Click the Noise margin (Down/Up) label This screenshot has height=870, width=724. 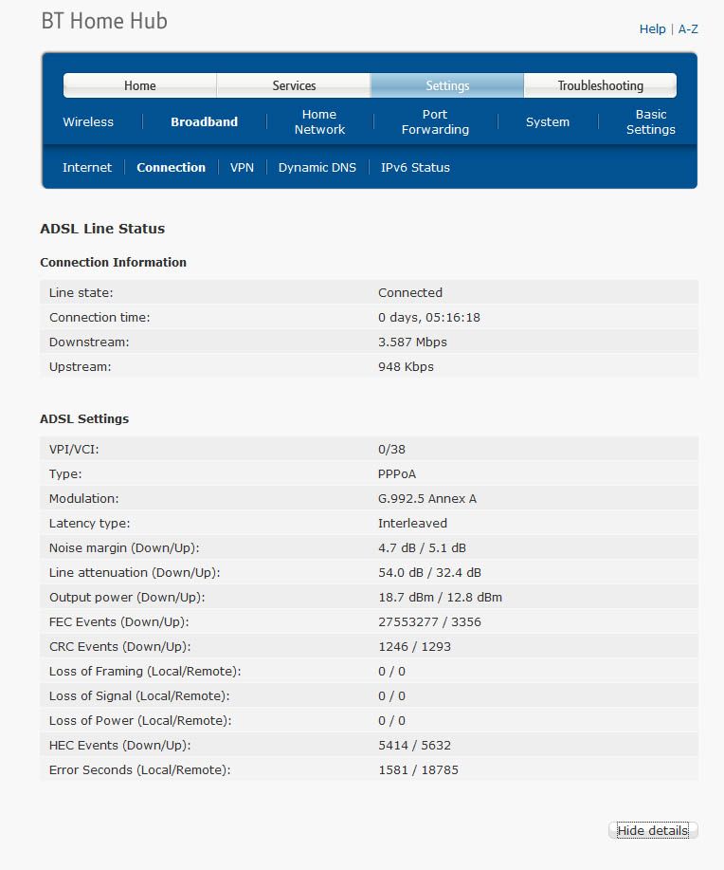coord(124,547)
